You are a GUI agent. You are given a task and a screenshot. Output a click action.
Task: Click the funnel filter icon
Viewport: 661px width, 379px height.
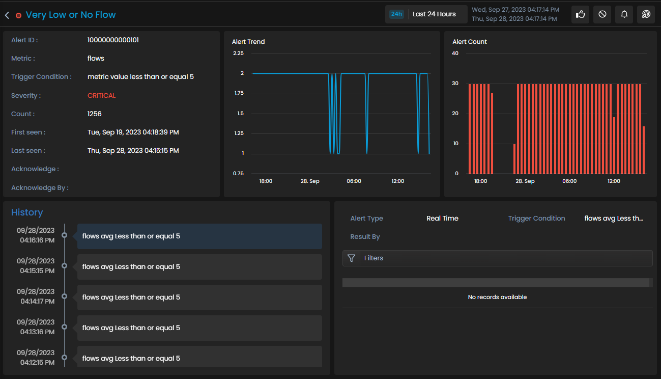(351, 258)
